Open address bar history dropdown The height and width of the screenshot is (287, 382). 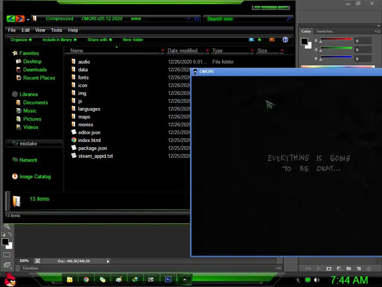click(188, 19)
